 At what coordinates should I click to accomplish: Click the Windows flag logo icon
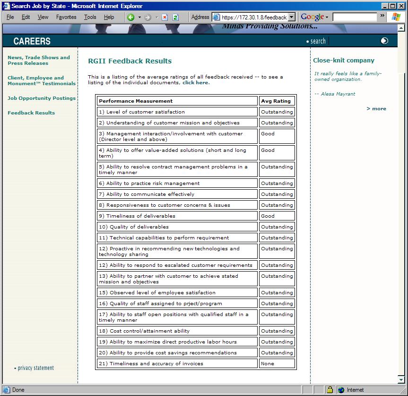(x=396, y=17)
